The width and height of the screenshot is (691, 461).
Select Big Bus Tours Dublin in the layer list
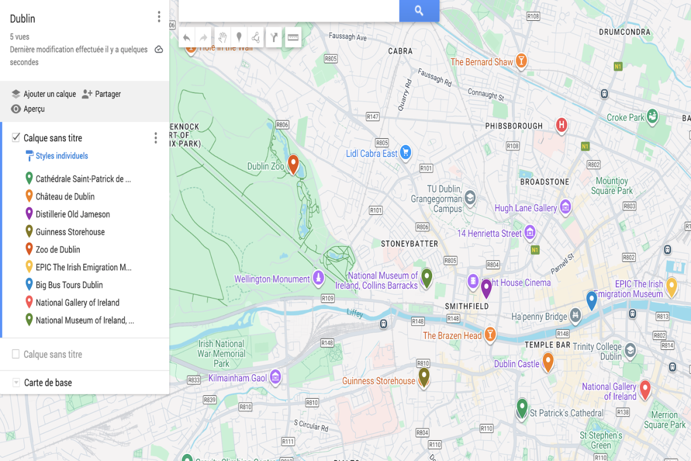click(69, 285)
